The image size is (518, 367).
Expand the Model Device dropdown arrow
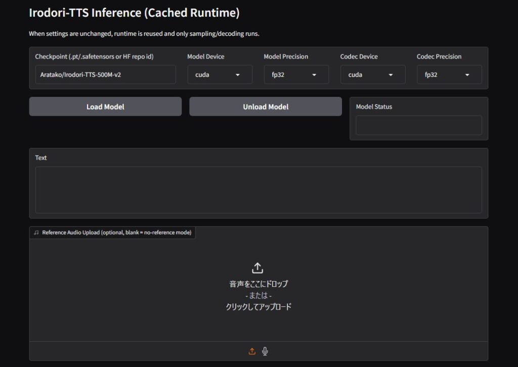pyautogui.click(x=238, y=75)
